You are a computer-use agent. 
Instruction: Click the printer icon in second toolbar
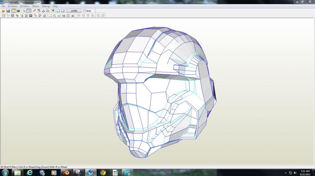point(73,16)
